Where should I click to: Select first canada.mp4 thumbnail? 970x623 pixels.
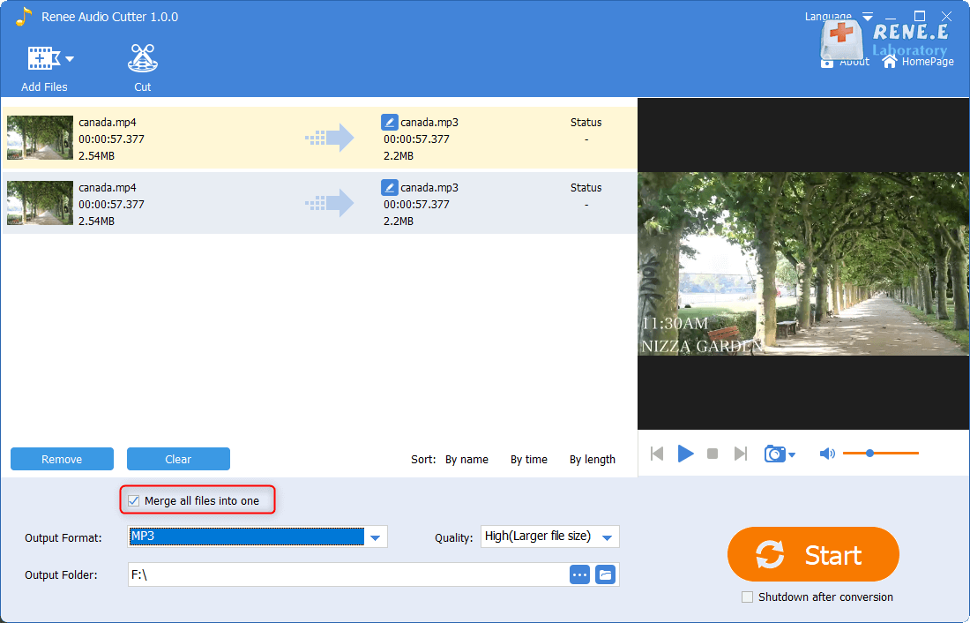coord(41,138)
